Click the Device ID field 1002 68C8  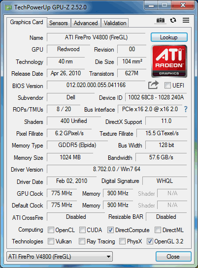pos(156,97)
